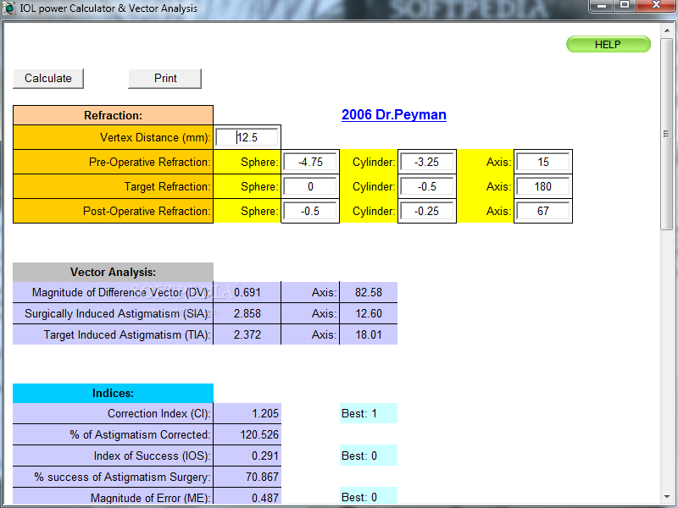Click Magnitude of Difference Vector (DV) label

121,292
